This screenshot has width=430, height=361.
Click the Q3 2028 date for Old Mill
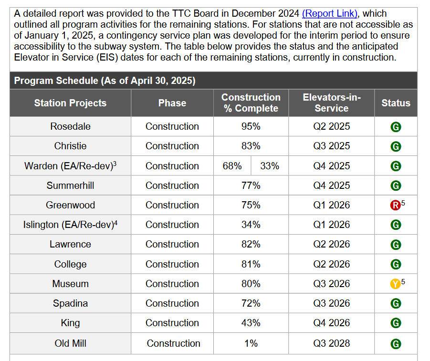point(332,343)
